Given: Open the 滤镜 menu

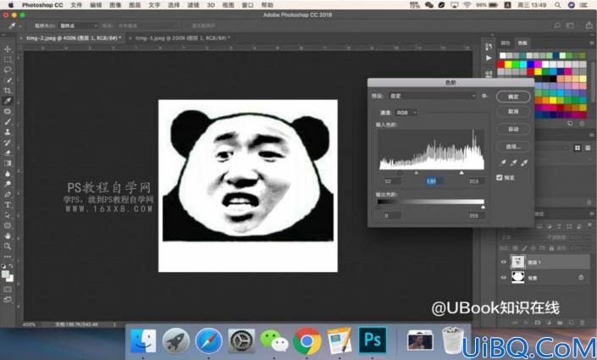Looking at the screenshot, I should point(193,5).
